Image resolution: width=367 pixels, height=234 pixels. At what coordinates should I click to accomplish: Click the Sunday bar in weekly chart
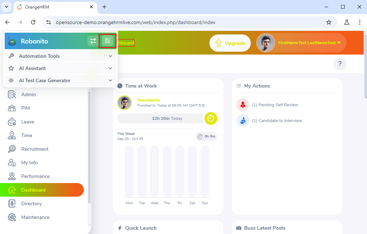tap(205, 172)
